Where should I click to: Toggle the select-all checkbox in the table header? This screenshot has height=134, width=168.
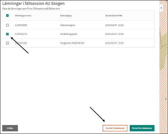coord(7,15)
